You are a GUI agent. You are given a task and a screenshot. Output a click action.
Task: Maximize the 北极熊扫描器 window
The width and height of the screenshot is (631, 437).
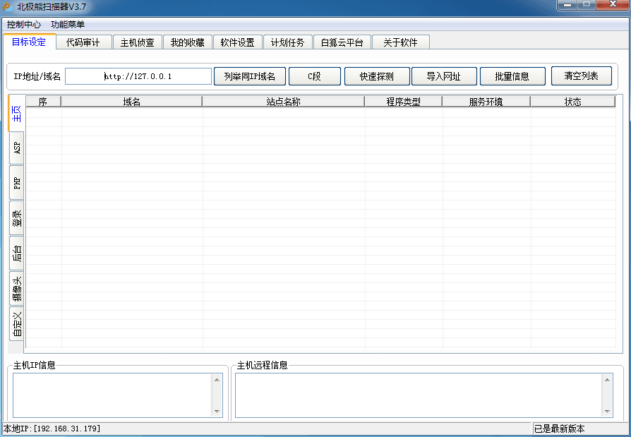click(587, 4)
